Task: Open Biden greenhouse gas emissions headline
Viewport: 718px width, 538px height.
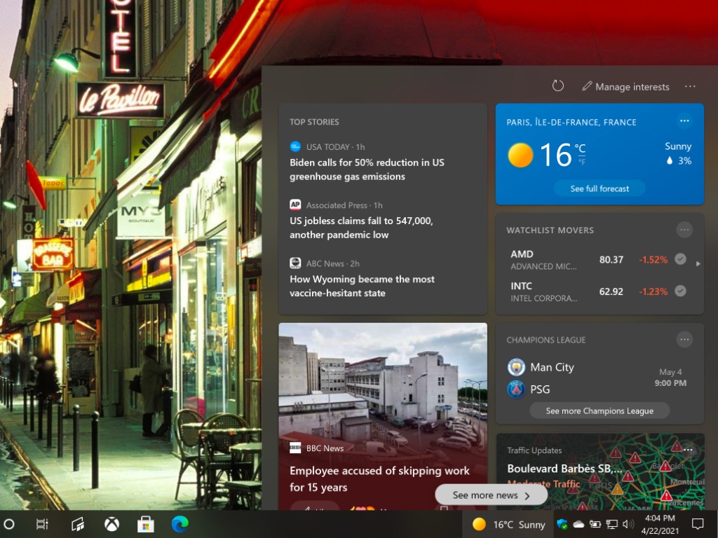Action: click(x=367, y=170)
